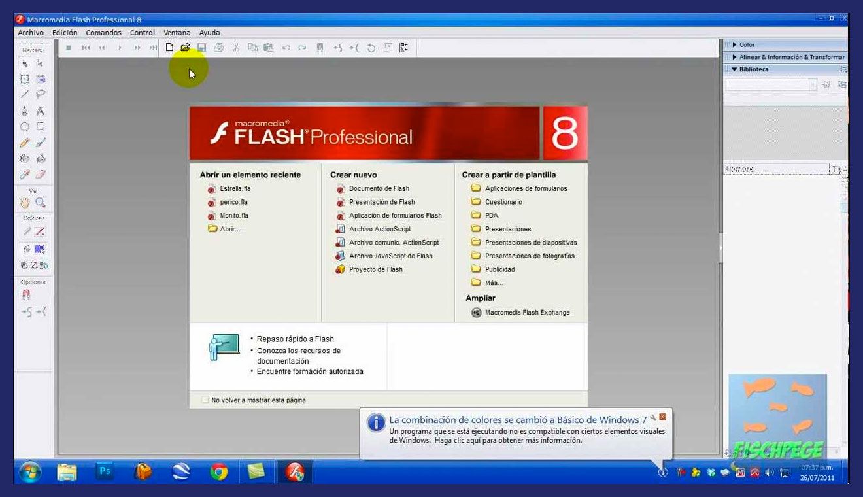Viewport: 863px width, 497px height.
Task: Click the Cut scissors toolbar icon
Action: 236,47
